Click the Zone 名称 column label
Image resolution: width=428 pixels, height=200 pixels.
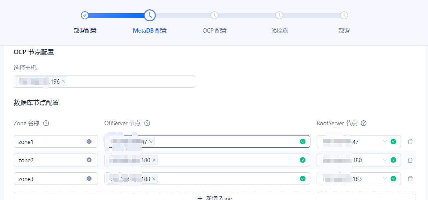pyautogui.click(x=27, y=123)
